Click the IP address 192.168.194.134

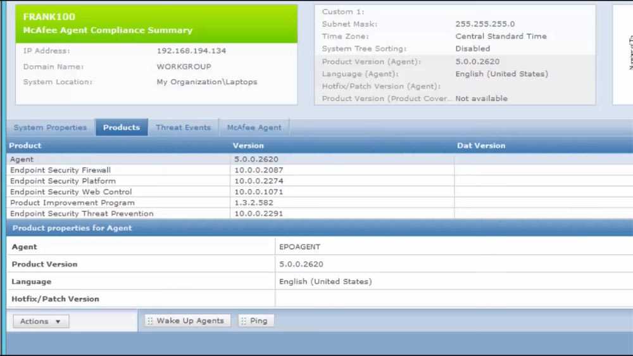click(191, 51)
